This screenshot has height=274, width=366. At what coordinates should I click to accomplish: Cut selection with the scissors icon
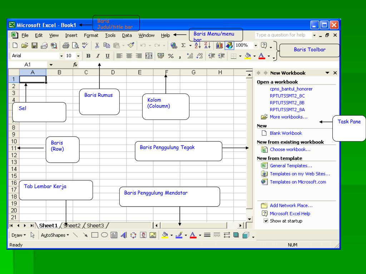tap(97, 45)
